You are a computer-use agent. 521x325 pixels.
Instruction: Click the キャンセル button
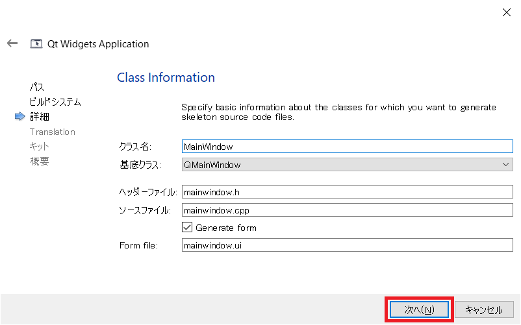[x=483, y=309]
